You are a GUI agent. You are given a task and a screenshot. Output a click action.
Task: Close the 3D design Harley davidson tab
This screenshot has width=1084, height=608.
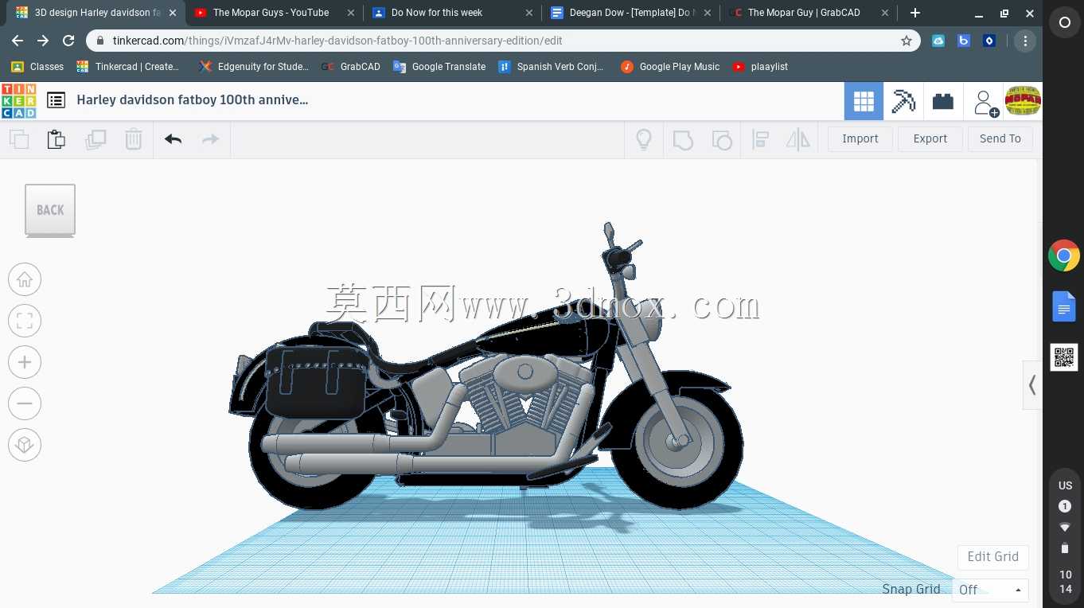(173, 13)
